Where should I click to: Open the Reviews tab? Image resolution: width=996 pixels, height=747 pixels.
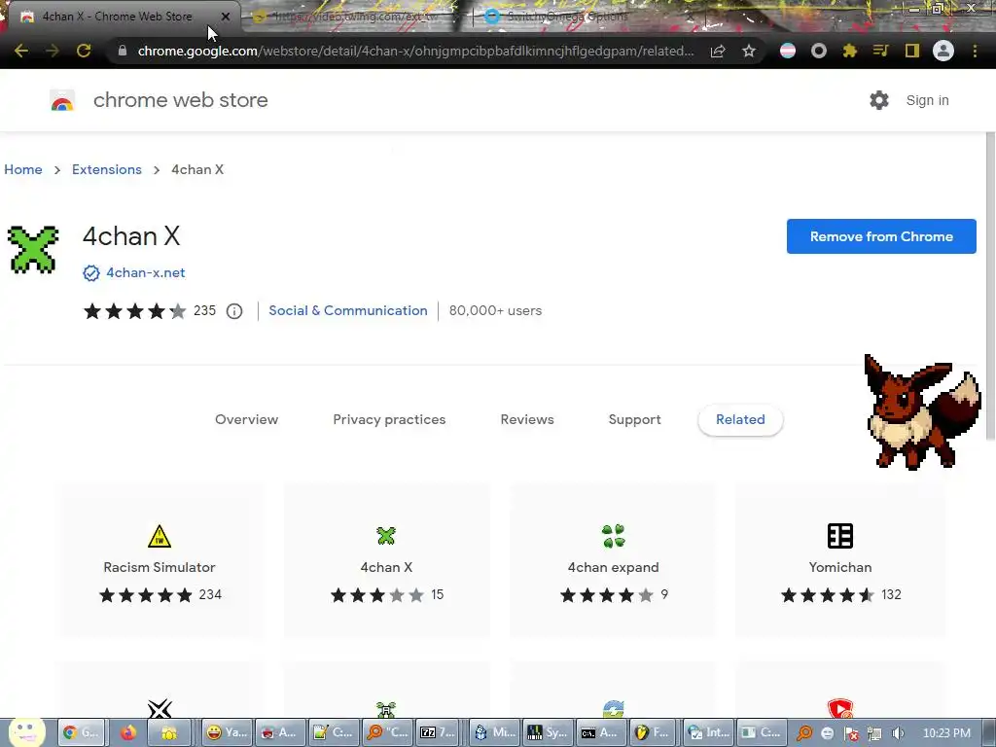(527, 419)
